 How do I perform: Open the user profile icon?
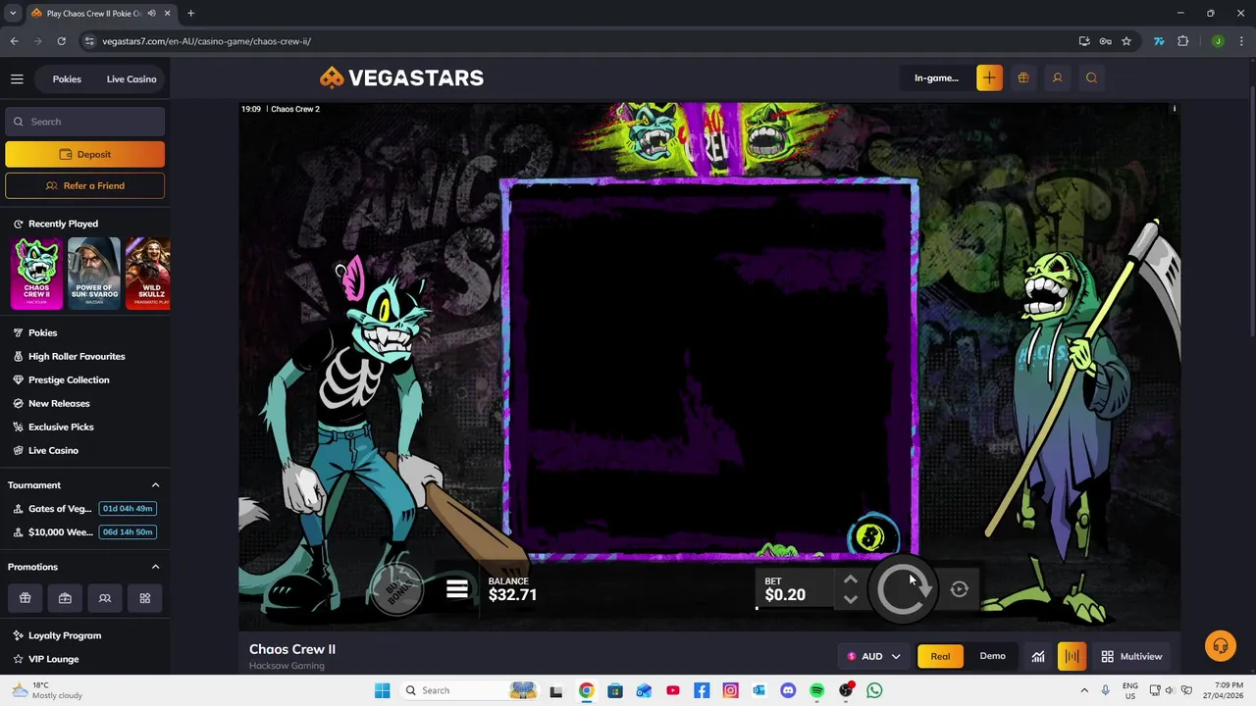point(1057,77)
